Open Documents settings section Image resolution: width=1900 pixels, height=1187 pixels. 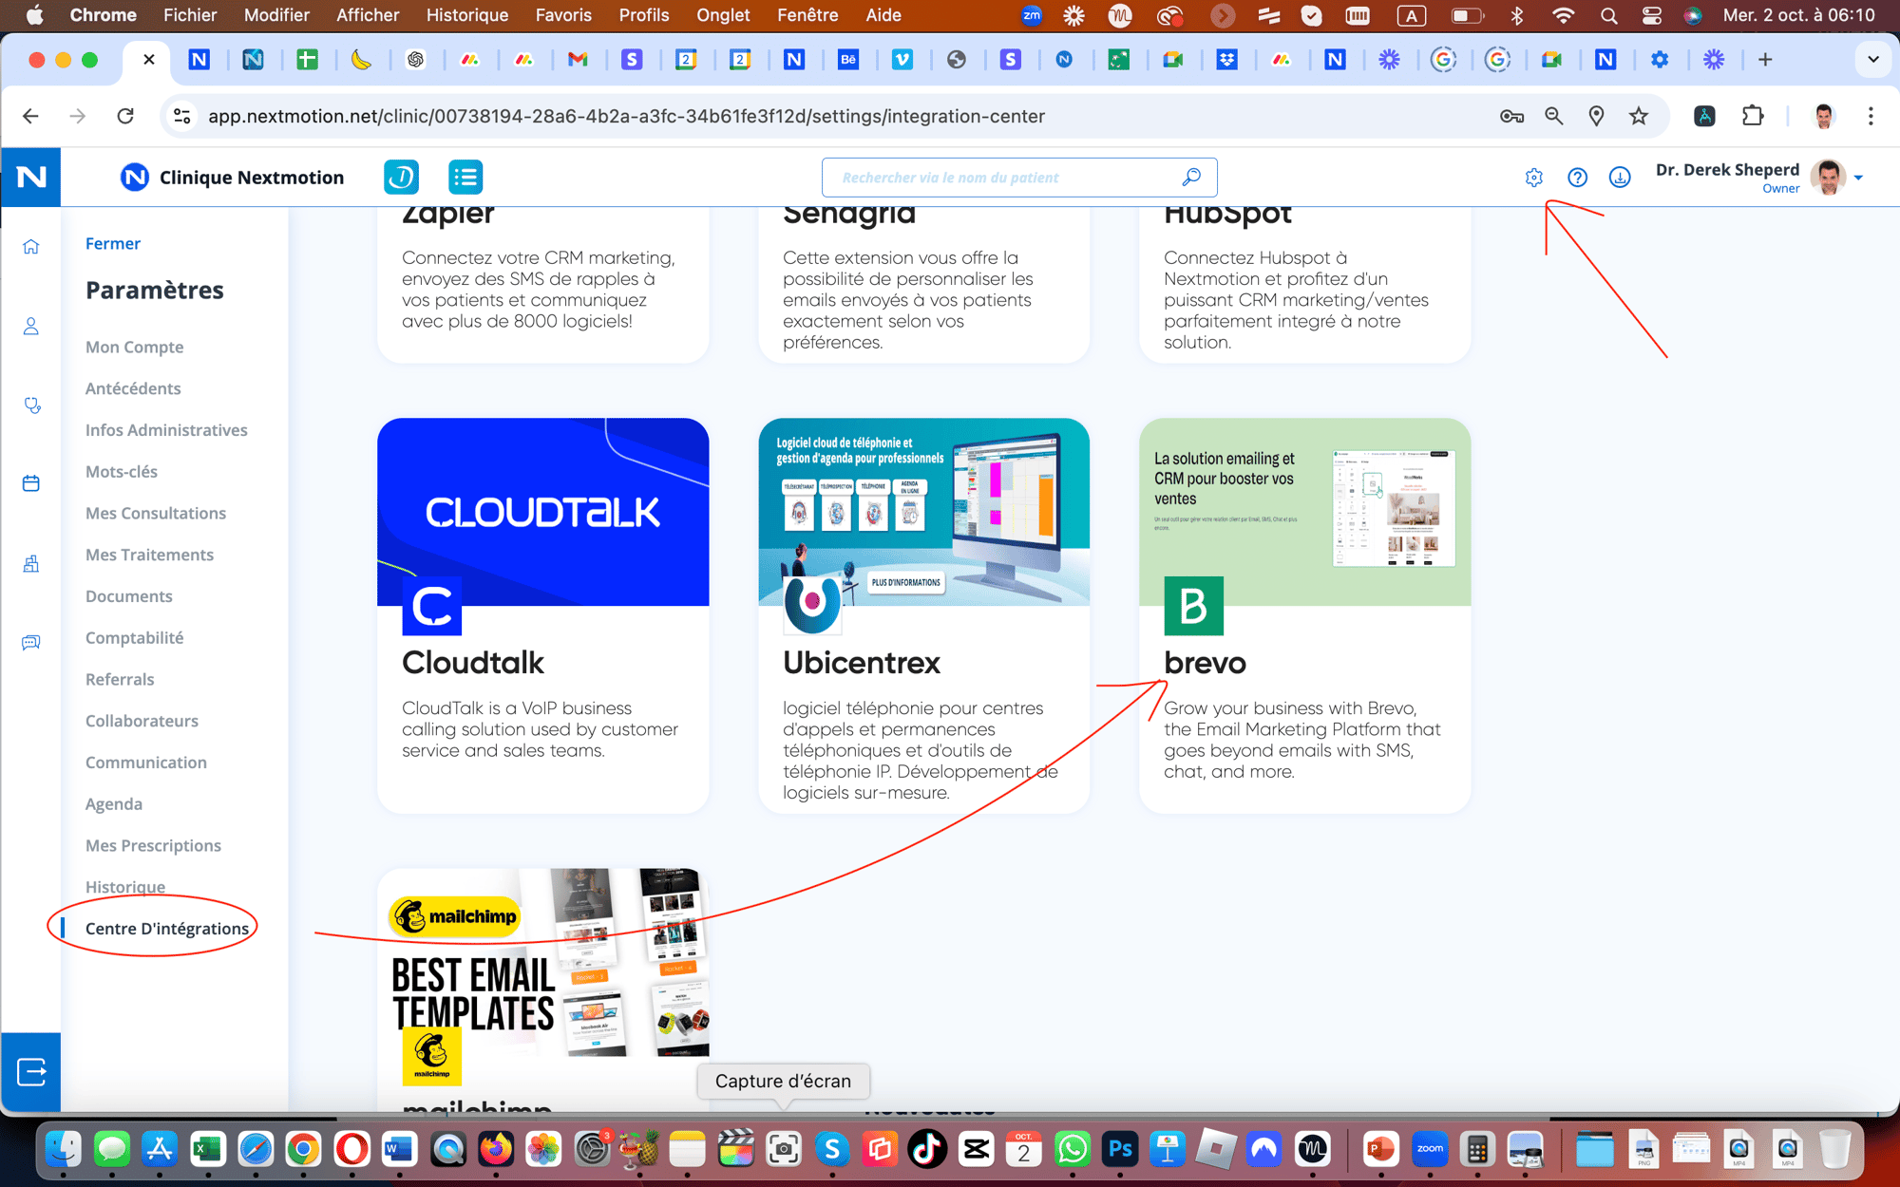(x=129, y=596)
